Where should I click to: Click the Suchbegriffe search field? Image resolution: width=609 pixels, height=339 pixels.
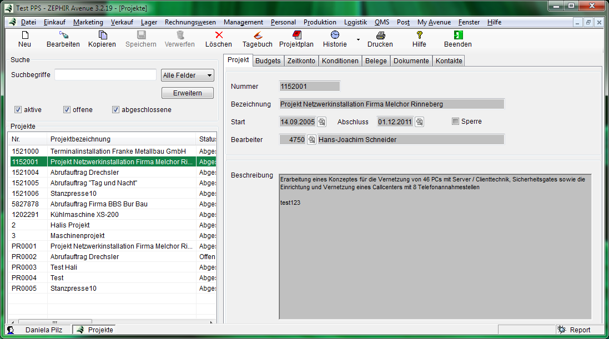[x=105, y=75]
